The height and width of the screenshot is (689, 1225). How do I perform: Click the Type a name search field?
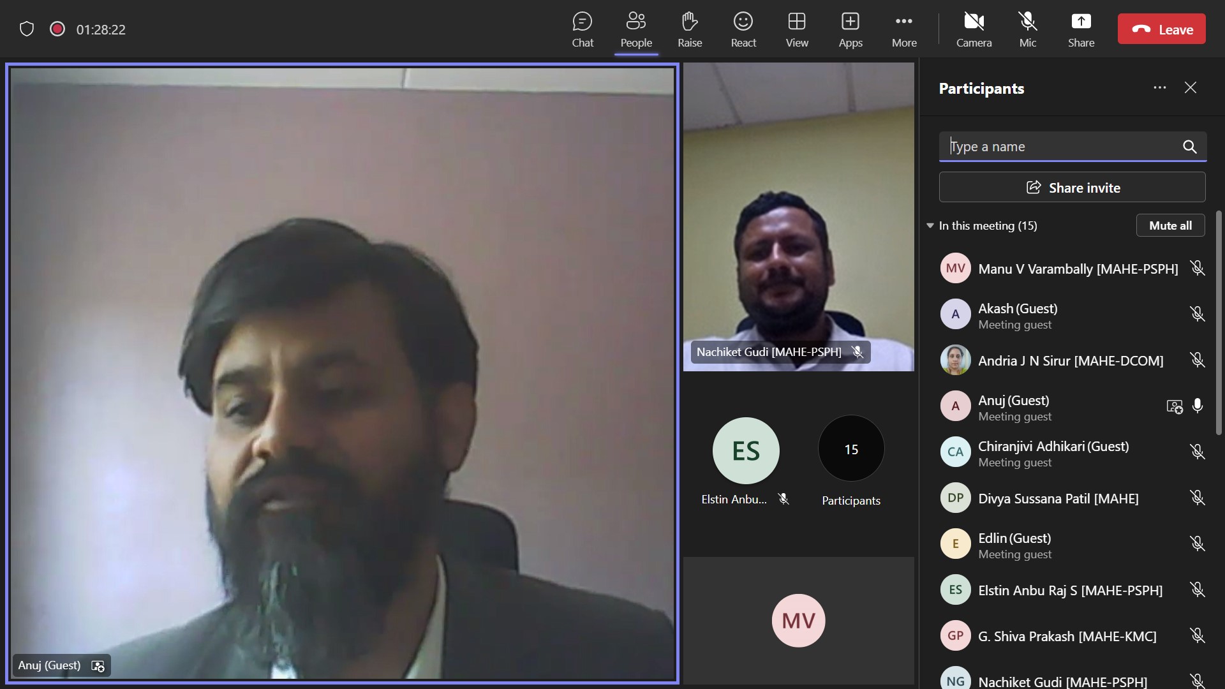pos(1059,147)
